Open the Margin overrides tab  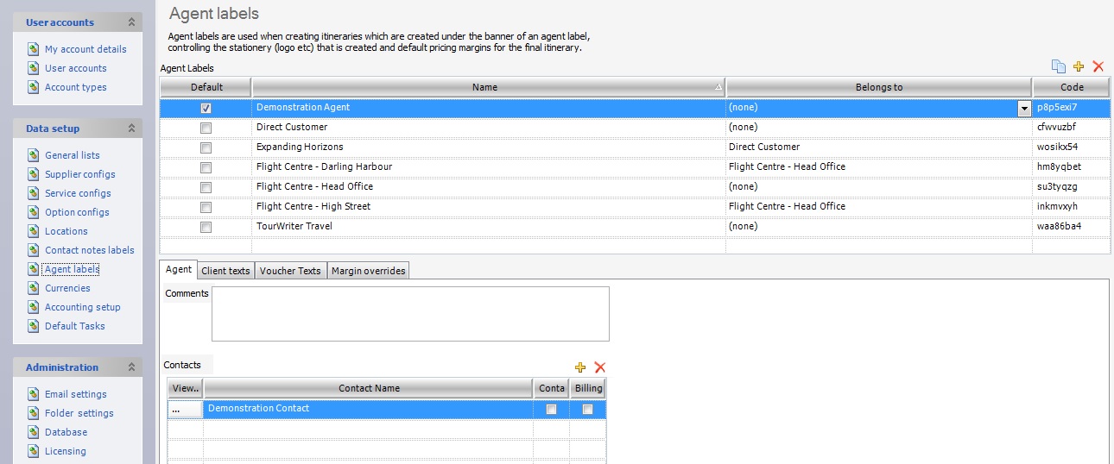coord(369,271)
